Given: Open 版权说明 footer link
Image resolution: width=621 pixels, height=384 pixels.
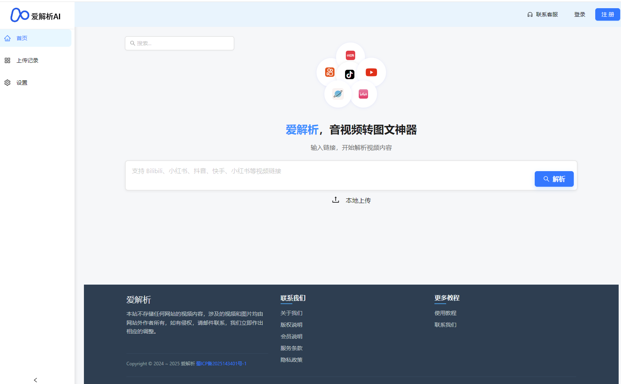Looking at the screenshot, I should [292, 325].
